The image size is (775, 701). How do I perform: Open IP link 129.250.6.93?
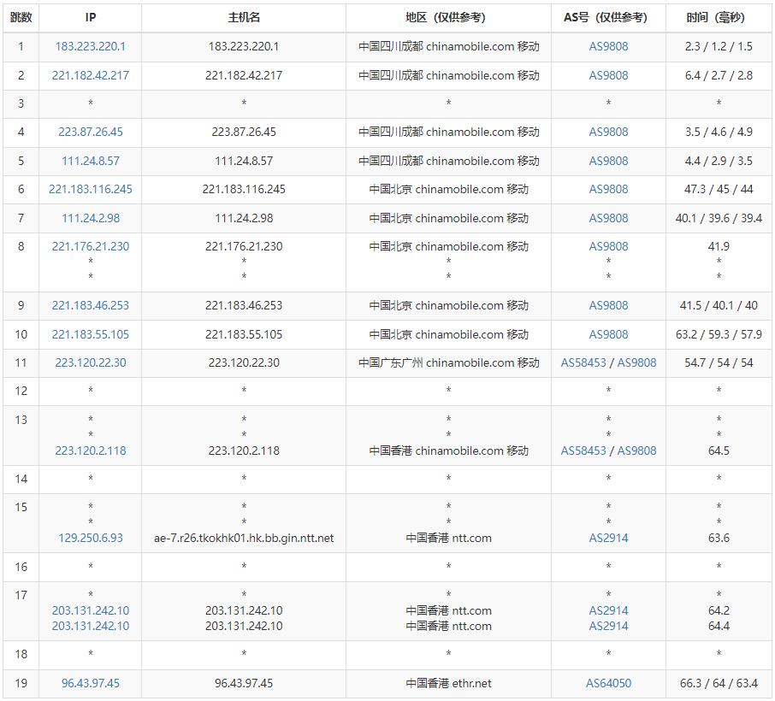(x=91, y=538)
